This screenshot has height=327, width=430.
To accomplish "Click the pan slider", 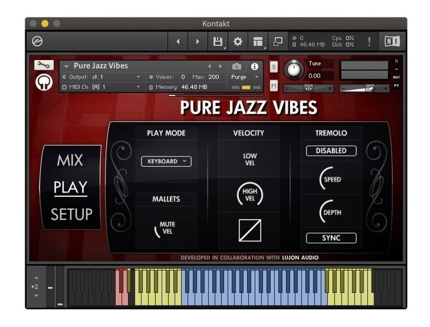I will 309,88.
